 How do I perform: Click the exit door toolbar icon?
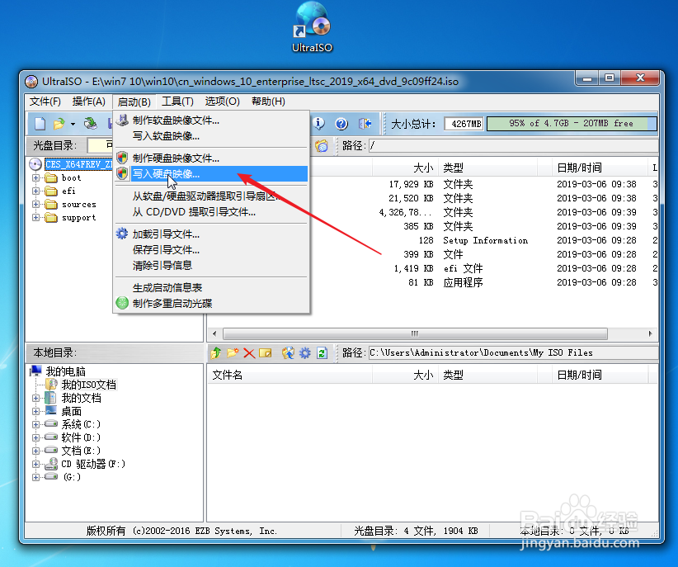[365, 124]
